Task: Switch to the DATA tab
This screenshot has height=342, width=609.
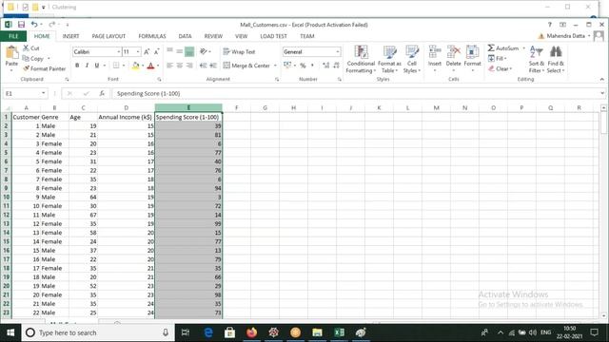Action: [x=185, y=36]
